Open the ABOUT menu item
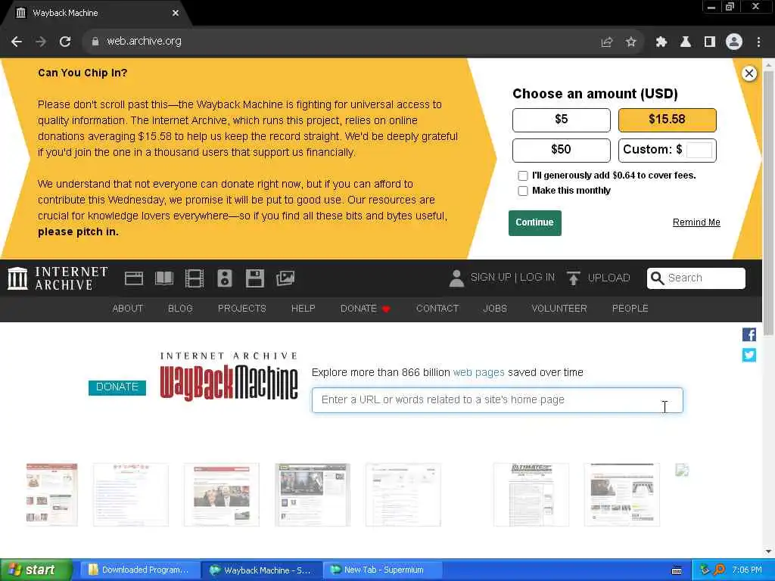 (127, 309)
